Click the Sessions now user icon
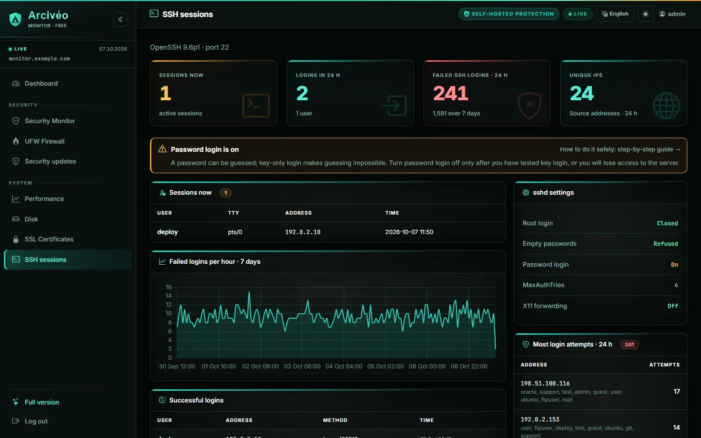Viewport: 701px width, 438px height. (163, 193)
